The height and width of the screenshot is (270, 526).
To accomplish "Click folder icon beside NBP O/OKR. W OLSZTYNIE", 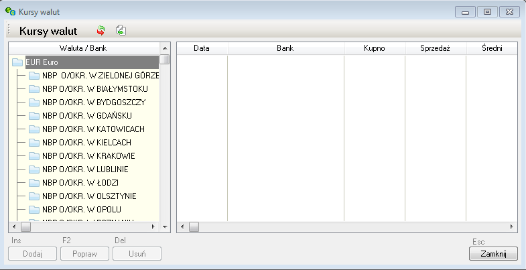I will point(34,196).
